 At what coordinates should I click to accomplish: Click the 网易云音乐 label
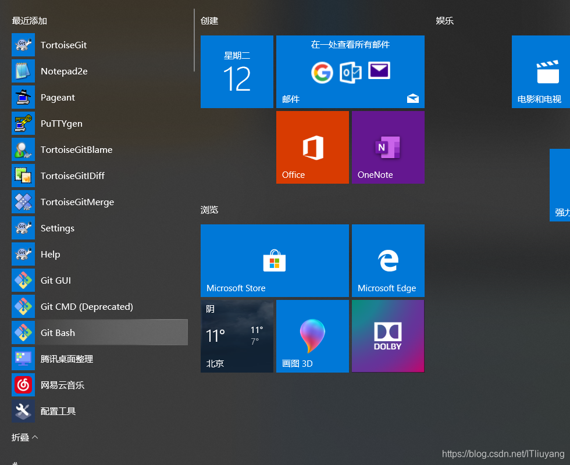pos(63,385)
